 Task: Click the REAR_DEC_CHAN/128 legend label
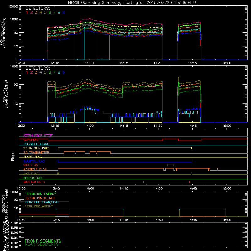click(x=41, y=202)
